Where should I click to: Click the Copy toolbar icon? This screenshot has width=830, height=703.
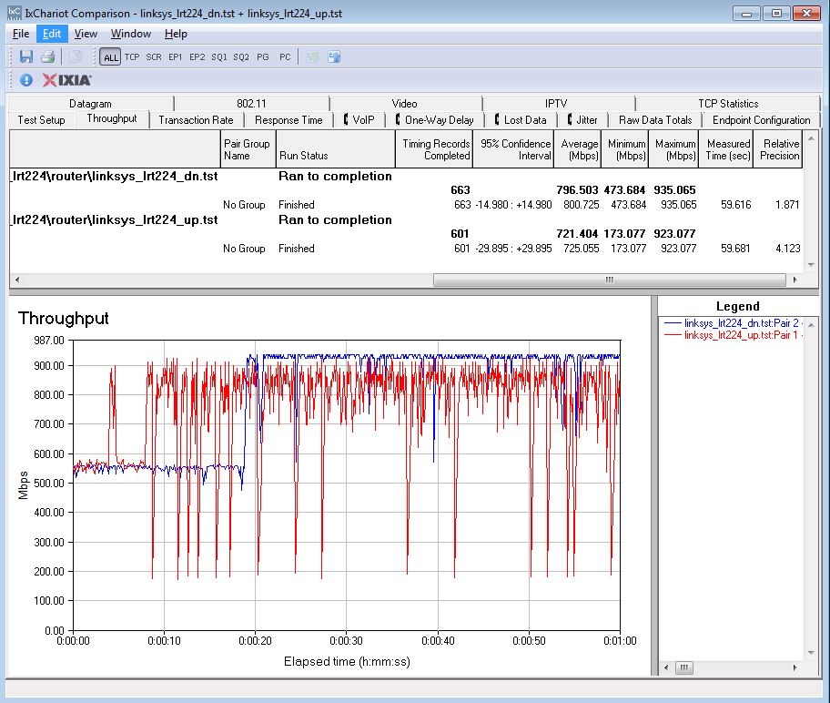pos(76,56)
